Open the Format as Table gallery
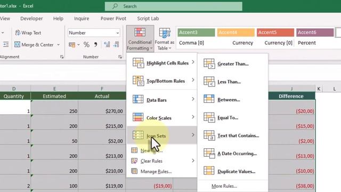Screen dimensions: 341x192 coord(165,38)
